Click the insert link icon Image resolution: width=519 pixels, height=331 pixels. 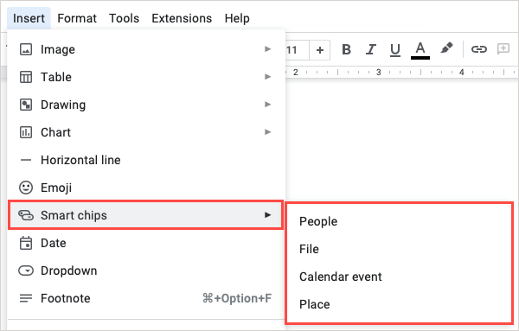(x=479, y=49)
